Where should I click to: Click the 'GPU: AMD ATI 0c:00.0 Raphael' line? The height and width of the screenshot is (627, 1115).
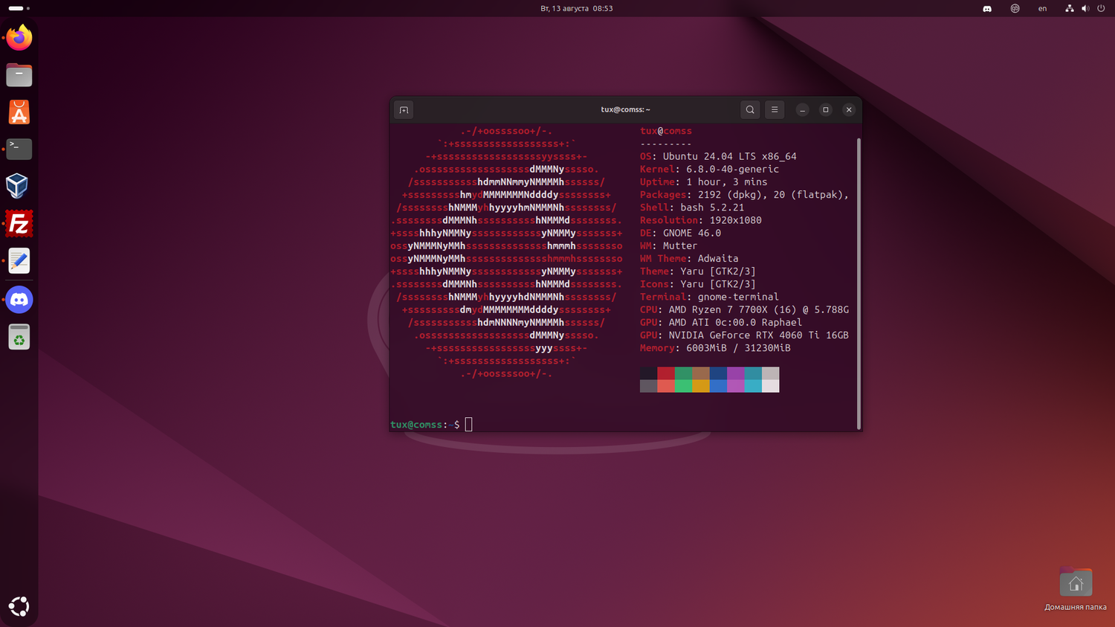click(721, 323)
